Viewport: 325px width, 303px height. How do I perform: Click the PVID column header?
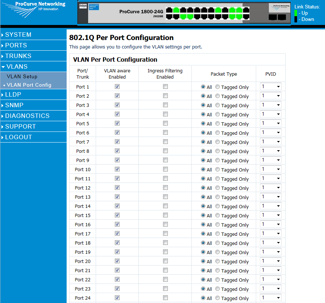pos(271,74)
